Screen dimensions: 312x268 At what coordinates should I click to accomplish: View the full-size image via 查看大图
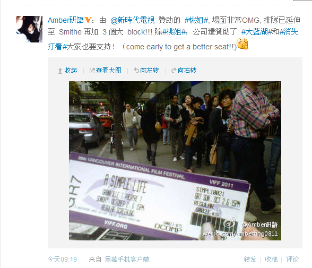tap(108, 71)
